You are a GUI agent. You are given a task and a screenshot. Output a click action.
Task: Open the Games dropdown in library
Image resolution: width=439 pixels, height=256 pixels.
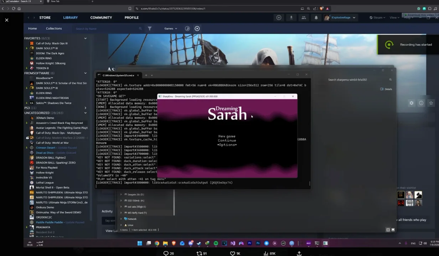point(171,28)
